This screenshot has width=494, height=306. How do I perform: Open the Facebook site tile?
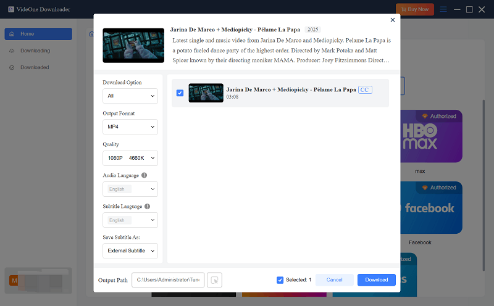pyautogui.click(x=431, y=208)
